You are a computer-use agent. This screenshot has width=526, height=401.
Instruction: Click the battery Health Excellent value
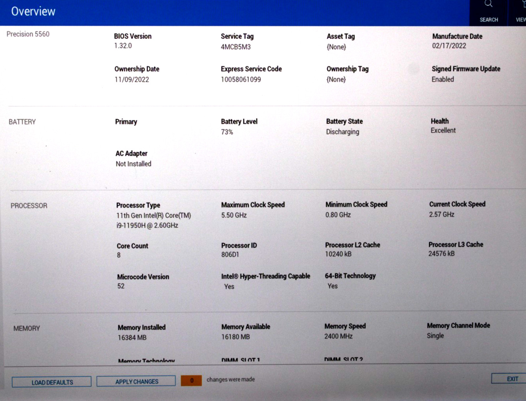(443, 131)
